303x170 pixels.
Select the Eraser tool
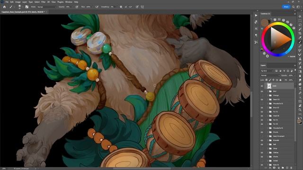(x=300, y=68)
